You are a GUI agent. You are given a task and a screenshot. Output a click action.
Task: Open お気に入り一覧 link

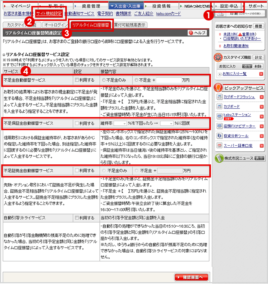coord(234,74)
